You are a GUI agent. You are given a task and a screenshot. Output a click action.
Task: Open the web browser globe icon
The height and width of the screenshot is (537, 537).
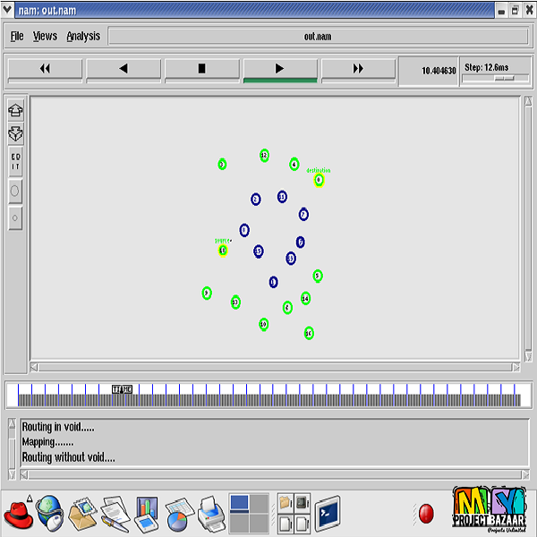[x=49, y=515]
